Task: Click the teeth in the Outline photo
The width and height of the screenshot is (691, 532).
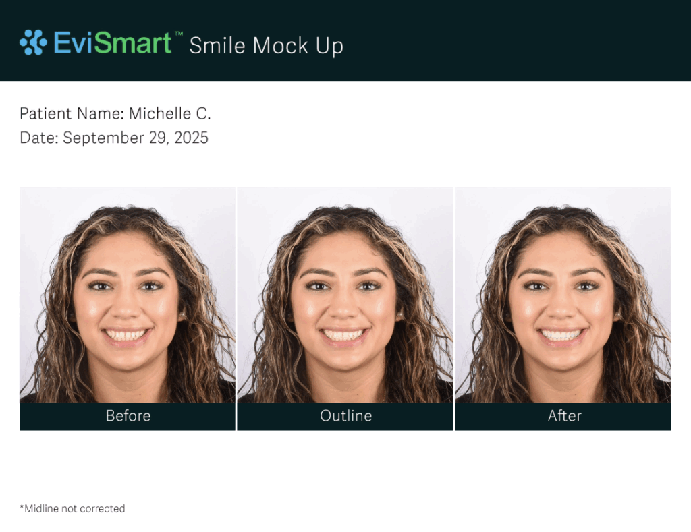Action: [x=344, y=336]
